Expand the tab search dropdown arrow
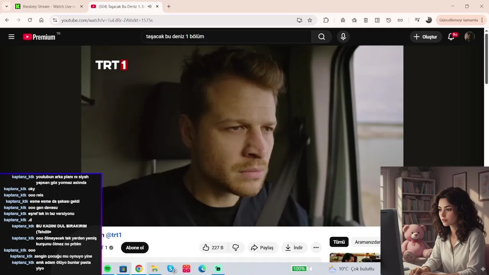This screenshot has width=489, height=275. click(x=6, y=6)
